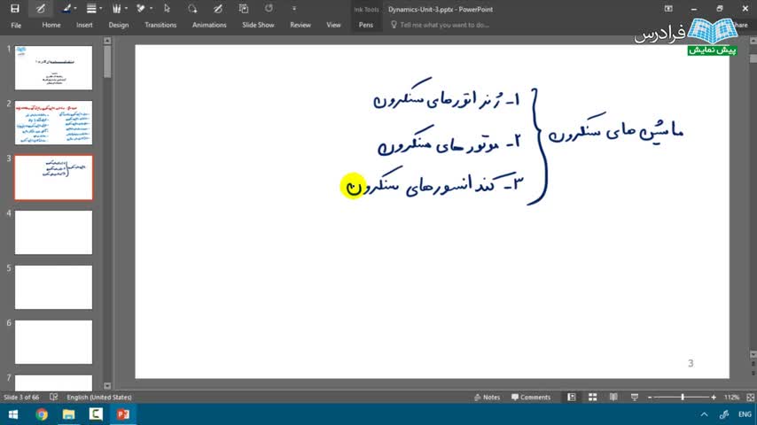Open the File tab
The height and width of the screenshot is (425, 757).
[16, 25]
